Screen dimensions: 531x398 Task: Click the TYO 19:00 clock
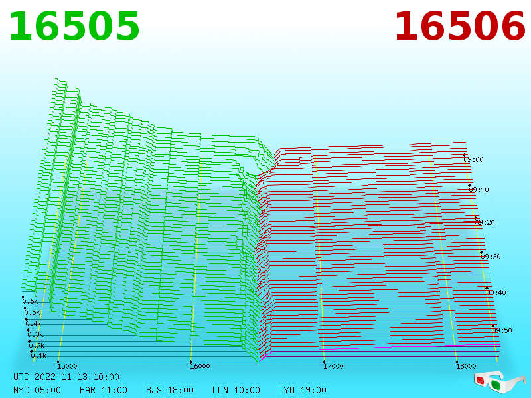[303, 390]
